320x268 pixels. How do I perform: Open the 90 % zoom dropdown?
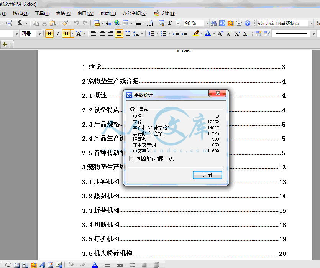click(207, 23)
